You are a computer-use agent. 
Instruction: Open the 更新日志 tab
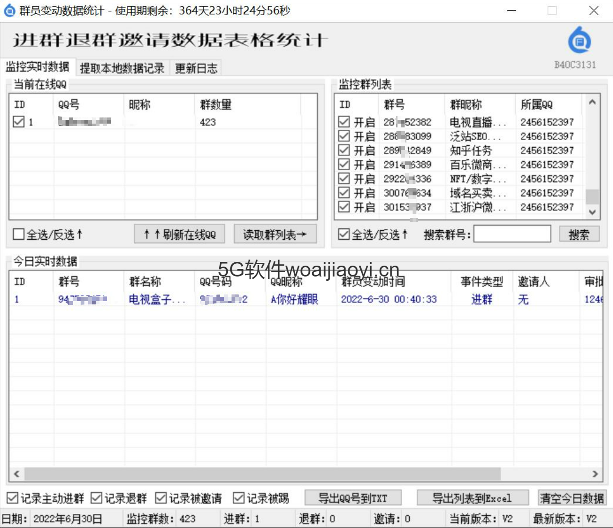pos(196,68)
